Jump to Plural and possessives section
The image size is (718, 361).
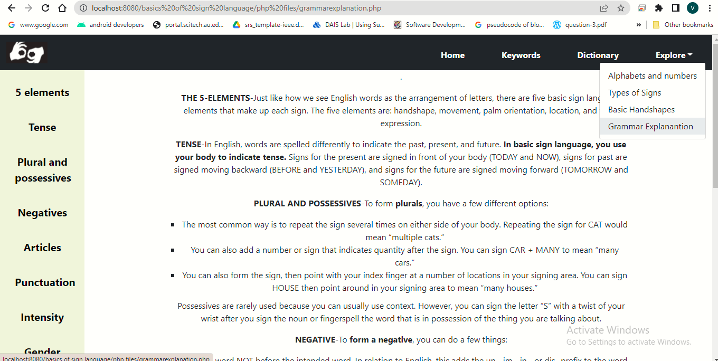[x=42, y=170]
